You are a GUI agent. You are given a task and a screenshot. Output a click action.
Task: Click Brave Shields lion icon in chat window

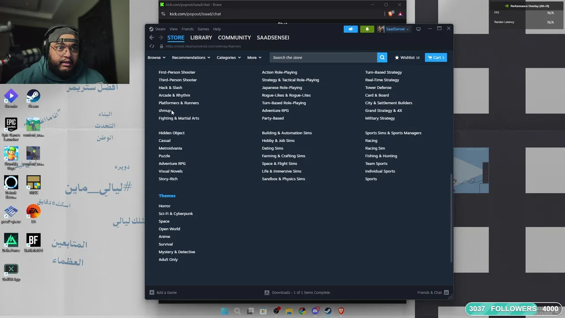[391, 14]
